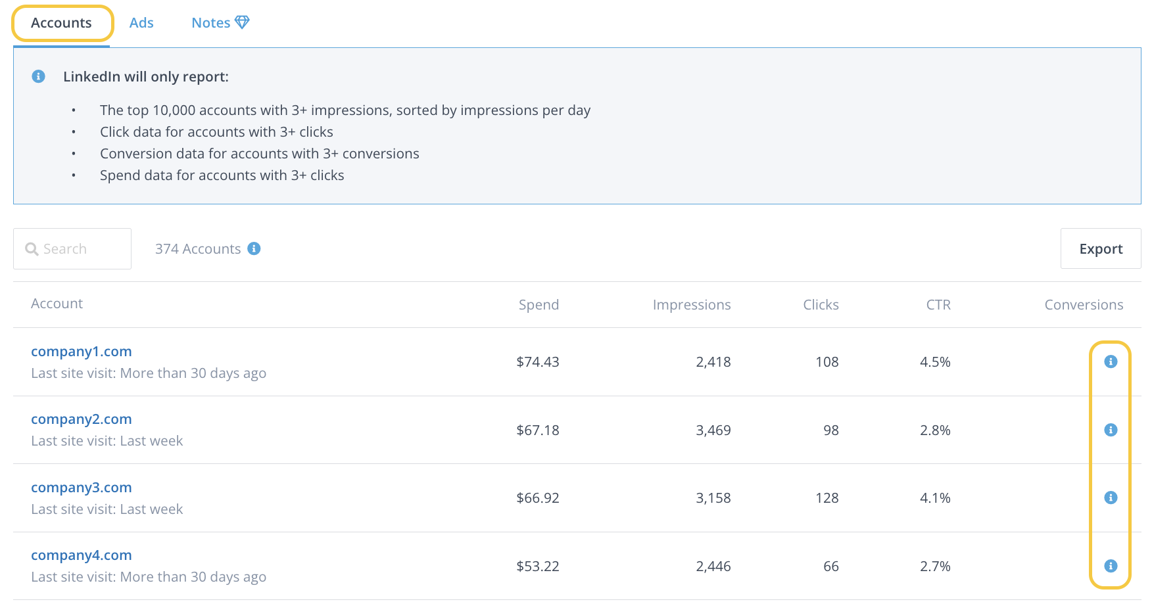Open the company2.com account link

82,419
